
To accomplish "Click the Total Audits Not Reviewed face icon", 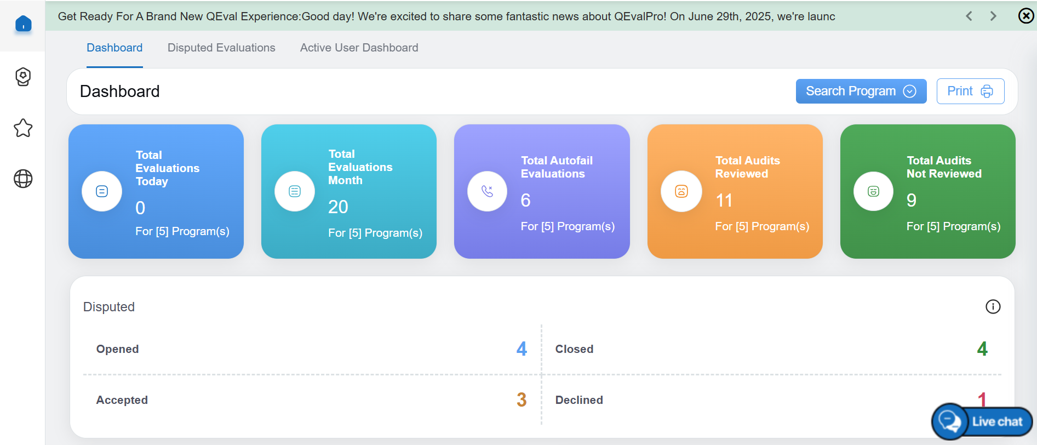I will pyautogui.click(x=873, y=191).
